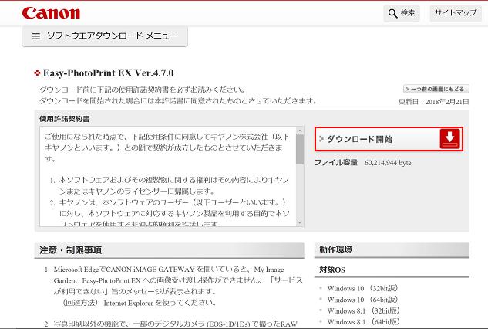Click the ファイル容量 label
Image resolution: width=488 pixels, height=329 pixels.
click(336, 162)
